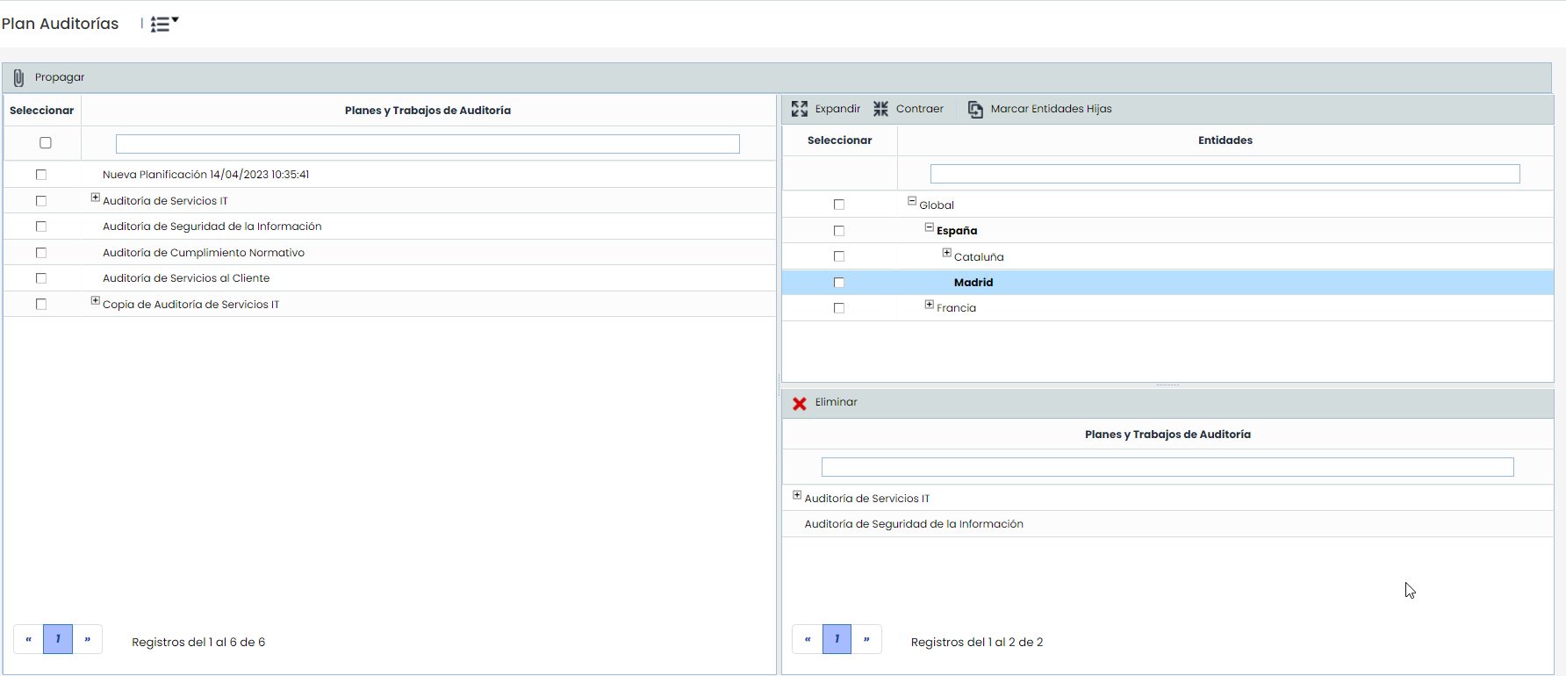1566x676 pixels.
Task: Click the Entidades filter input field
Action: tap(1225, 174)
